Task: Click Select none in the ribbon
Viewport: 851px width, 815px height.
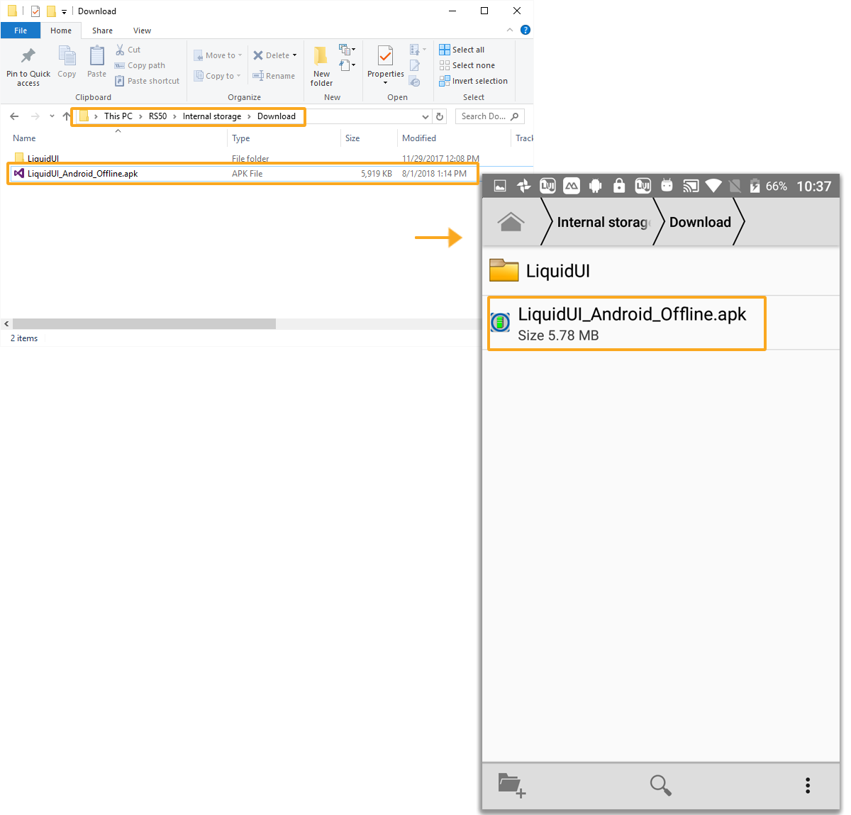Action: coord(467,65)
